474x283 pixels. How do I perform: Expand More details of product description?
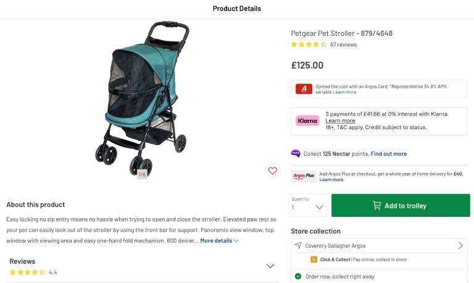coord(219,240)
